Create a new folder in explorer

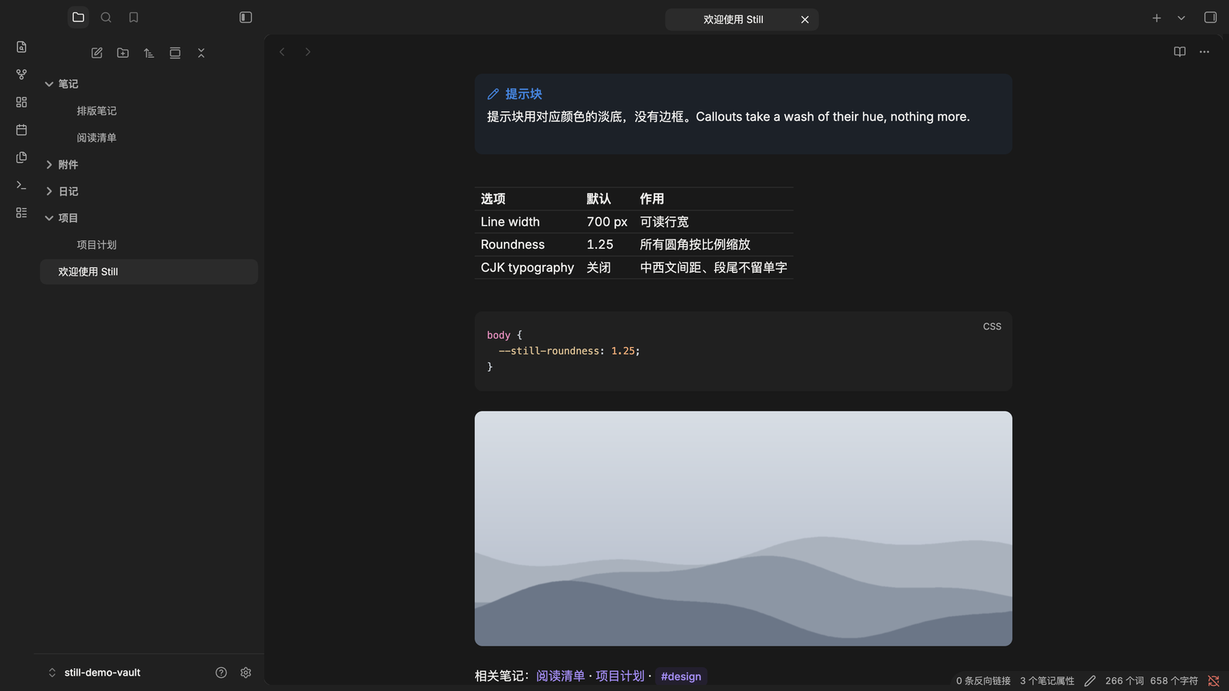tap(123, 53)
